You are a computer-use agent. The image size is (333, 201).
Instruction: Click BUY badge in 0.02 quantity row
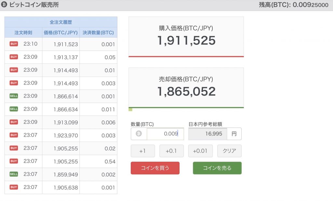(x=14, y=148)
